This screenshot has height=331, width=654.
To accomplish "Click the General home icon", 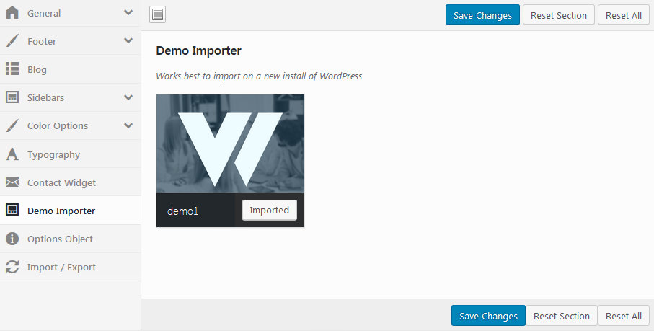I will click(12, 13).
